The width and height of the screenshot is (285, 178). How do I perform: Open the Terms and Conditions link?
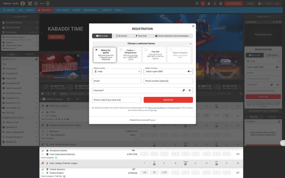[x=156, y=108]
